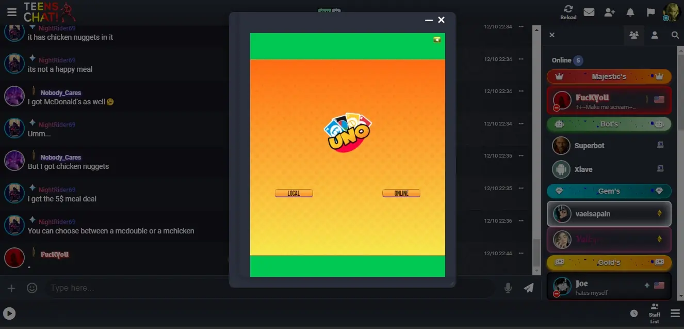Click the small green icon in the UNO game

tap(437, 39)
